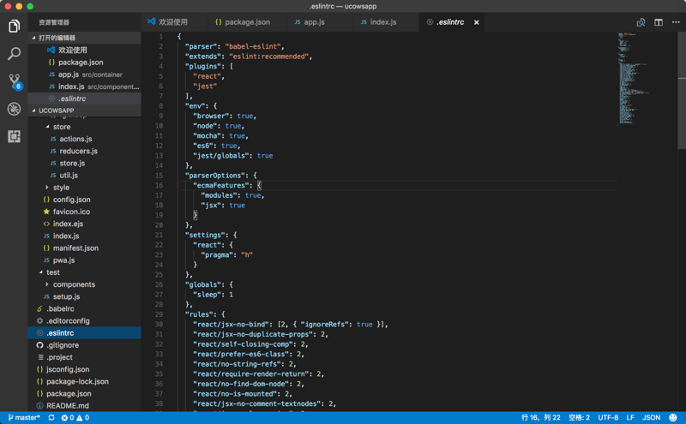Viewport: 686px width, 424px height.
Task: Click the sync changes icon in status bar
Action: [51, 418]
